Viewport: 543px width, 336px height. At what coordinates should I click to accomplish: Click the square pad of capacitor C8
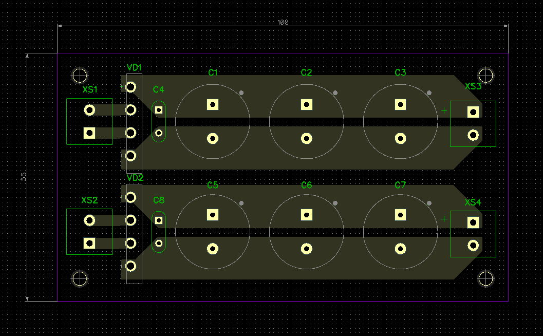coord(159,220)
